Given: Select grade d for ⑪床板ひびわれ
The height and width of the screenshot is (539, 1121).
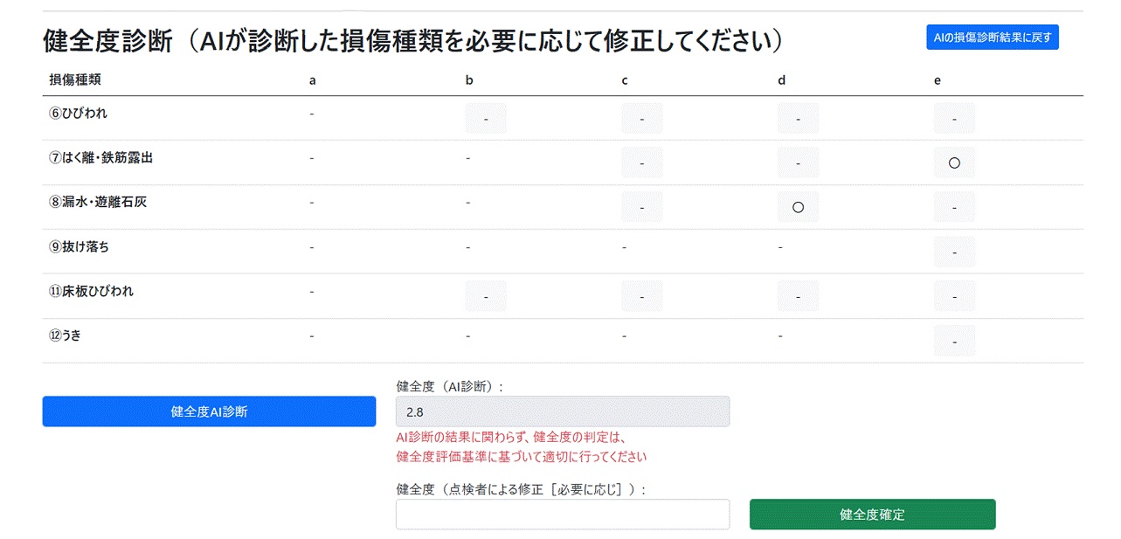Looking at the screenshot, I should pos(798,296).
